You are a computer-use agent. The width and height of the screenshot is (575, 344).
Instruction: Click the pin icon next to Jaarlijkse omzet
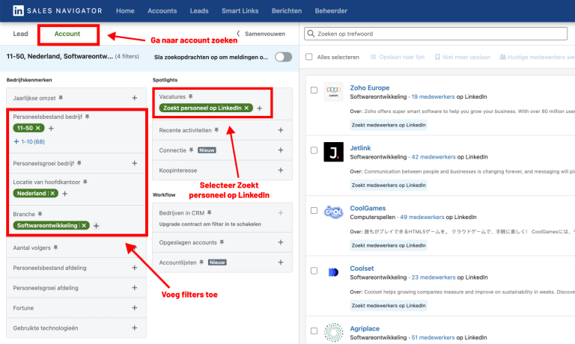pyautogui.click(x=61, y=98)
